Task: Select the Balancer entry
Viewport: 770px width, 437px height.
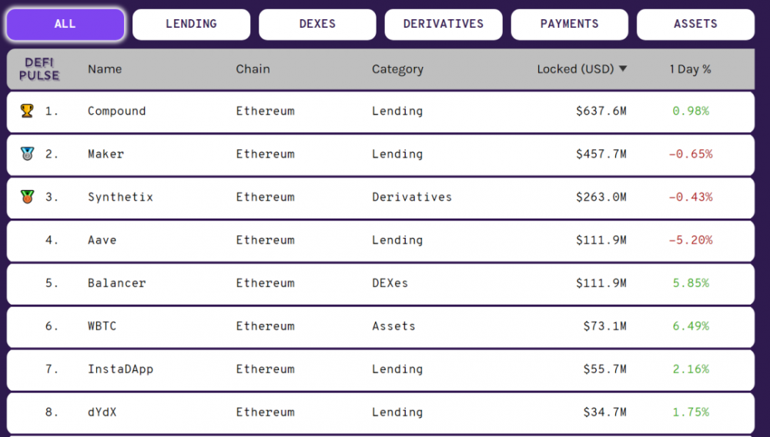Action: point(116,283)
